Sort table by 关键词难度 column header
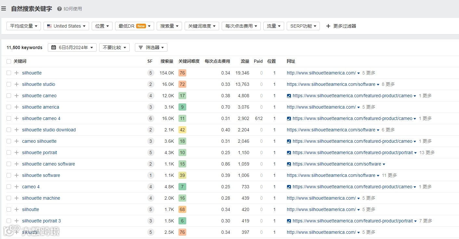Screen dimensions: 459x239 click(189, 61)
